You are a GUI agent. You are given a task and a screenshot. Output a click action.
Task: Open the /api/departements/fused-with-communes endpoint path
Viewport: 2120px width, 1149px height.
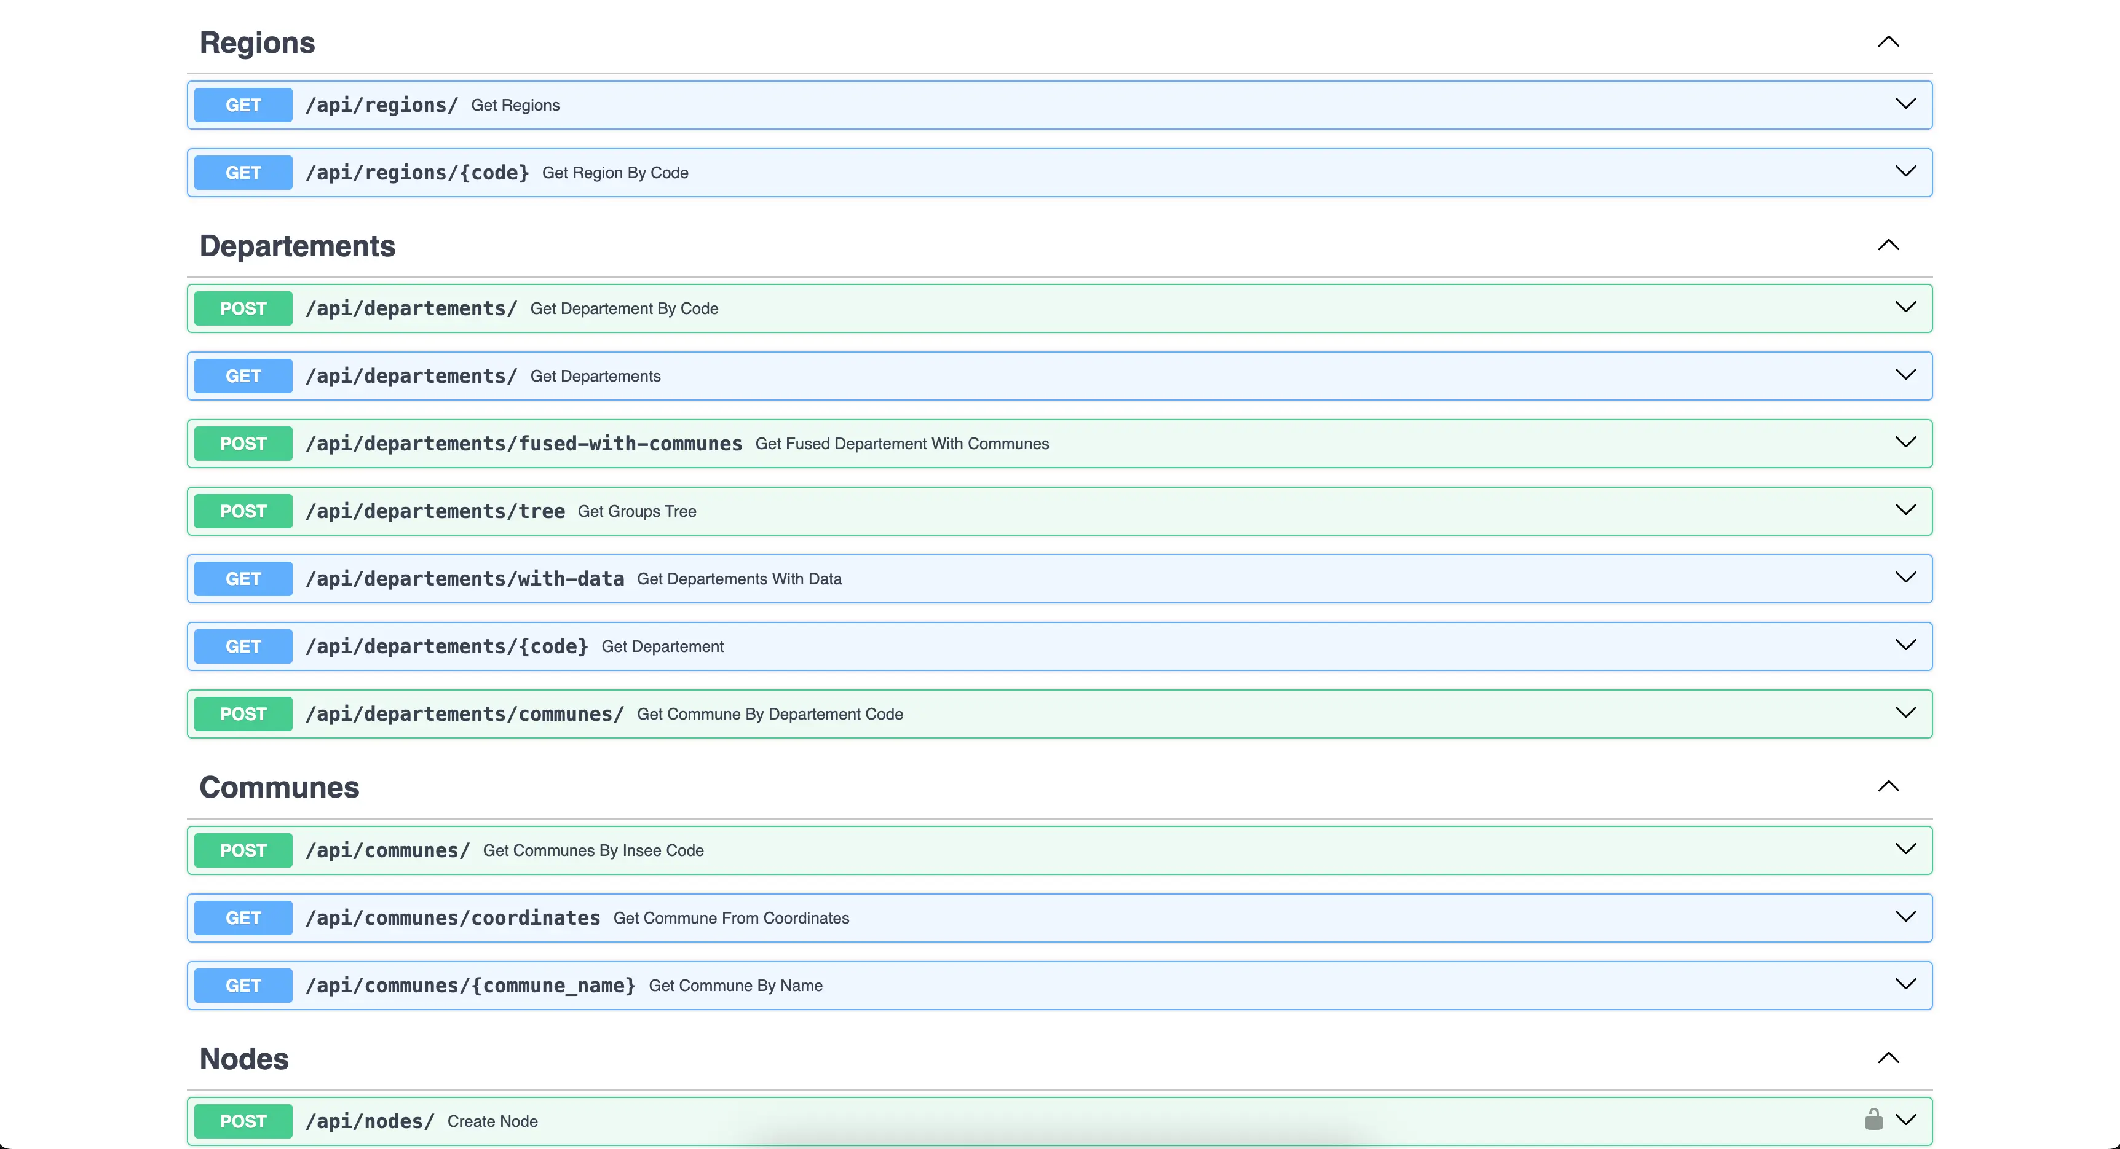[x=523, y=444]
